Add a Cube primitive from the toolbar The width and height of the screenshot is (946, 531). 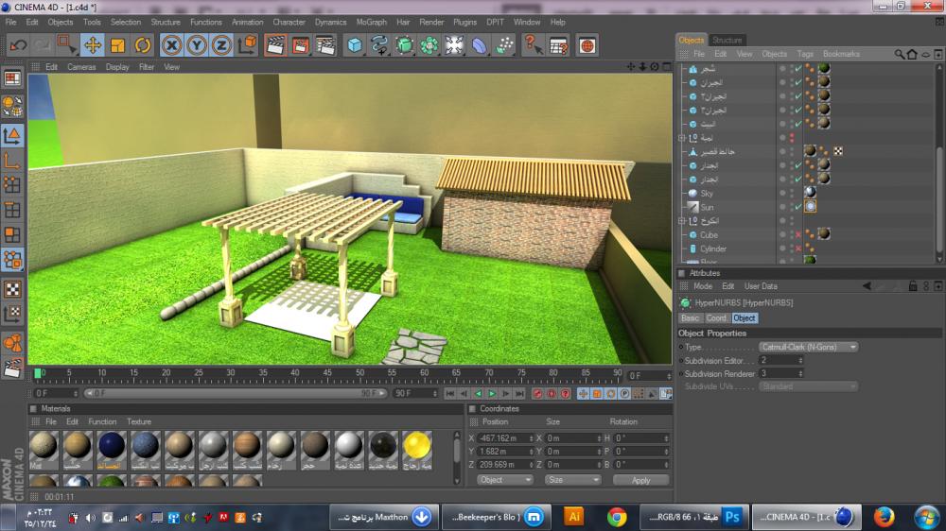click(x=354, y=44)
